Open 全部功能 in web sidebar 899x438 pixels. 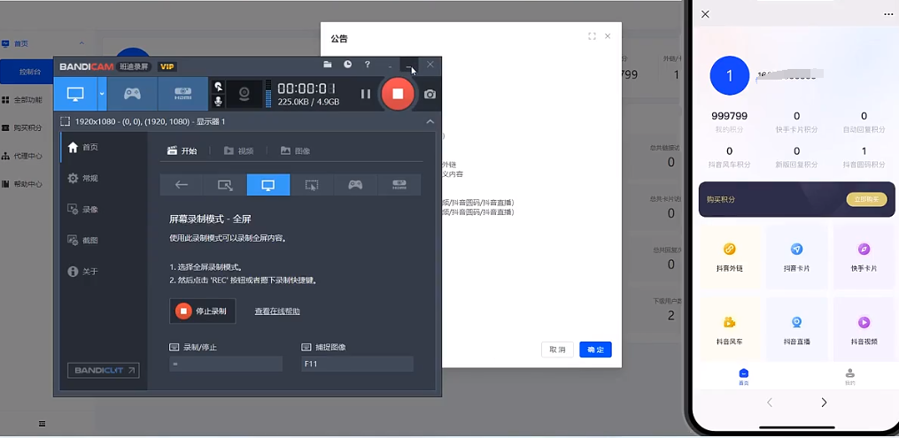[27, 100]
